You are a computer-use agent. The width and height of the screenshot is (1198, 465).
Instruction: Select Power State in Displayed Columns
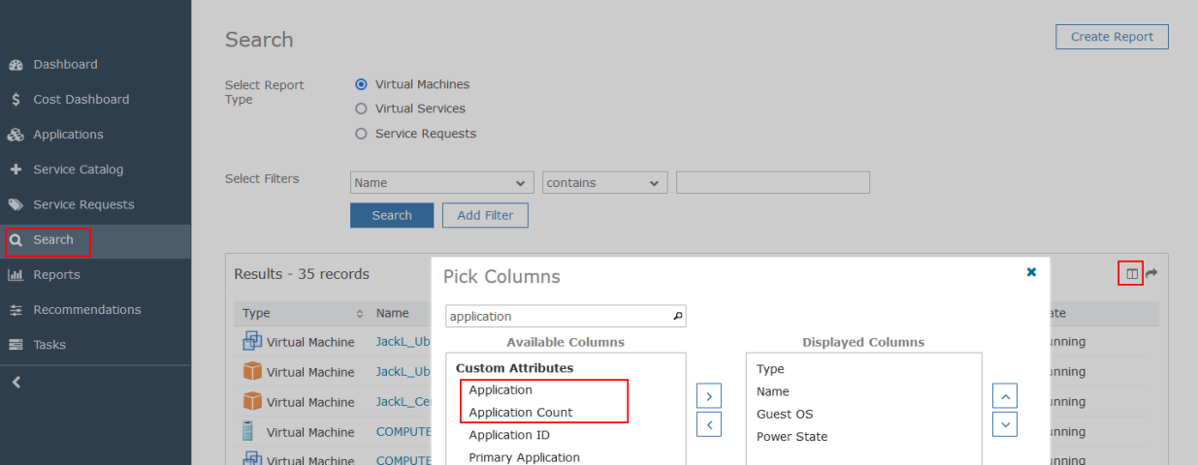[793, 437]
